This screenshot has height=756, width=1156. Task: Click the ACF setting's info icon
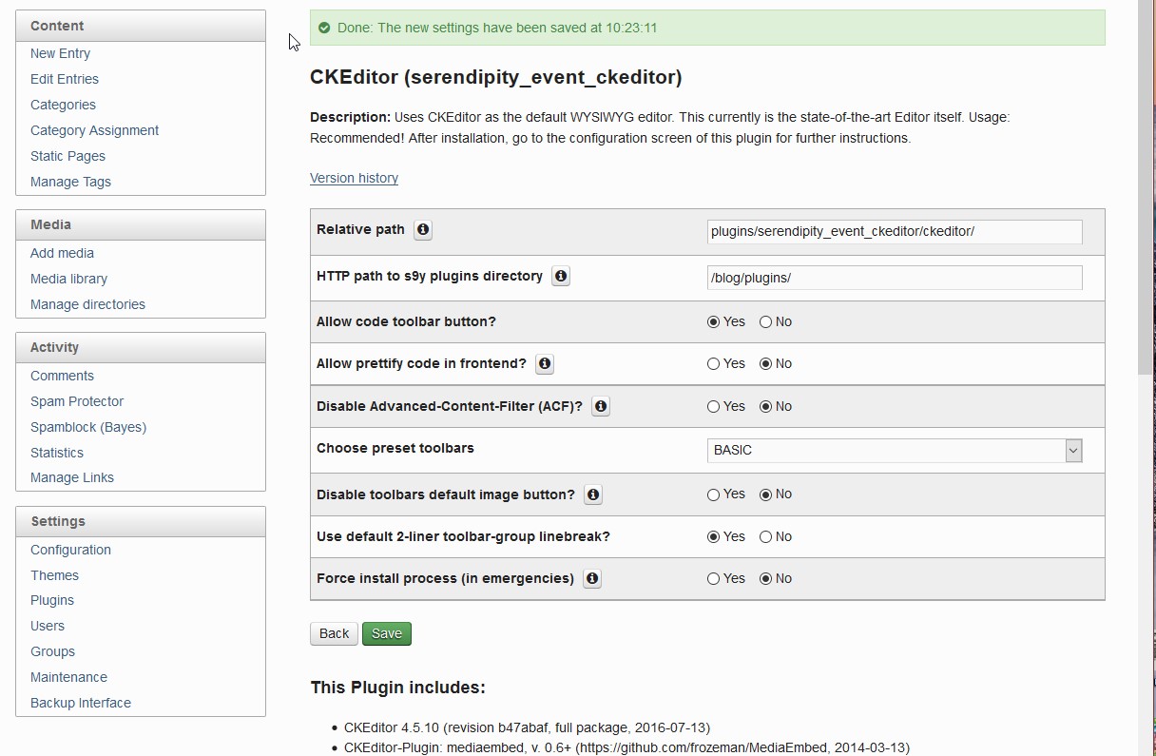pyautogui.click(x=600, y=406)
